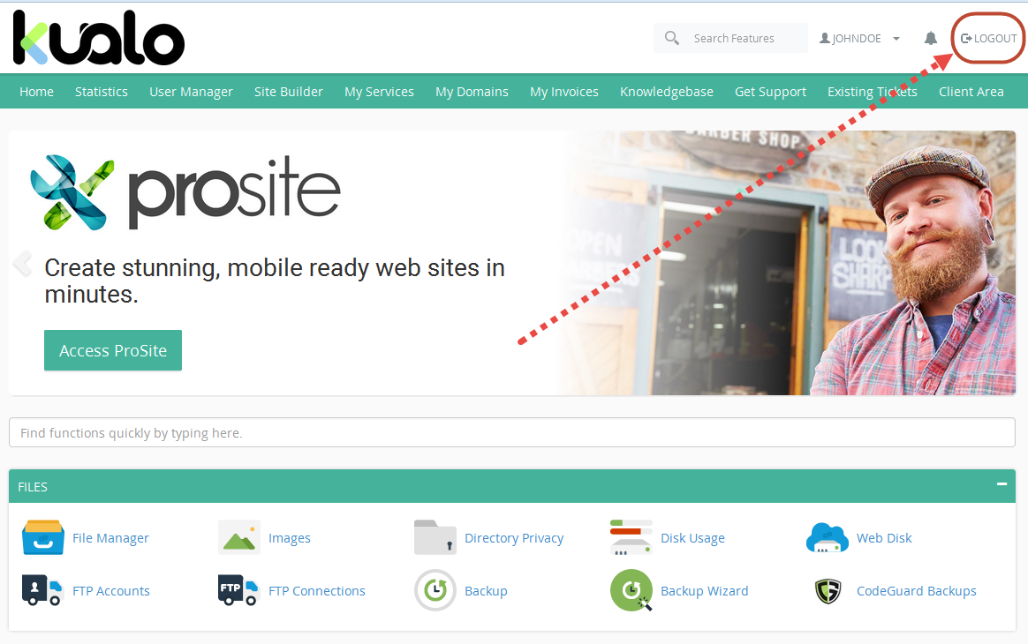1028x644 pixels.
Task: Click the Images text link
Action: tap(289, 538)
